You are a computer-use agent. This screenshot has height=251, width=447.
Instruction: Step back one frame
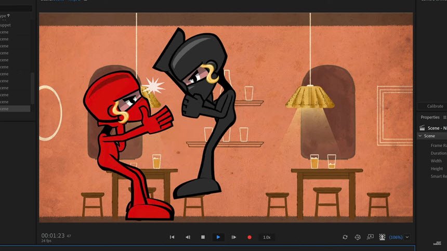[188, 237]
